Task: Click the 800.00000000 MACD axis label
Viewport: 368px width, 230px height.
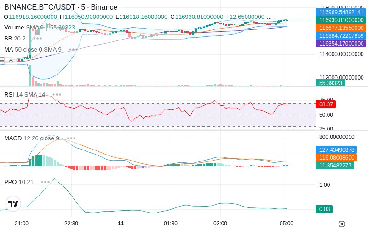Action: pyautogui.click(x=337, y=137)
